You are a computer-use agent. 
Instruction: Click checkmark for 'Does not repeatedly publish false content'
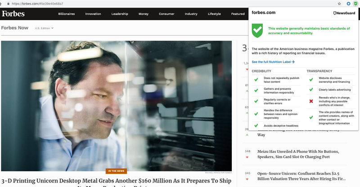256,80
